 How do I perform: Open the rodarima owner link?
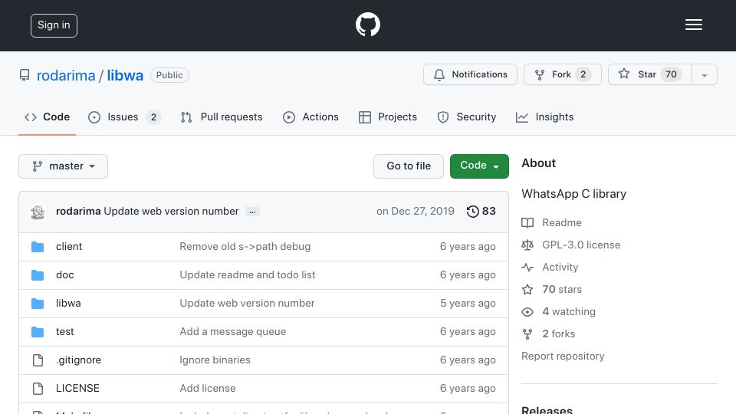coord(66,76)
